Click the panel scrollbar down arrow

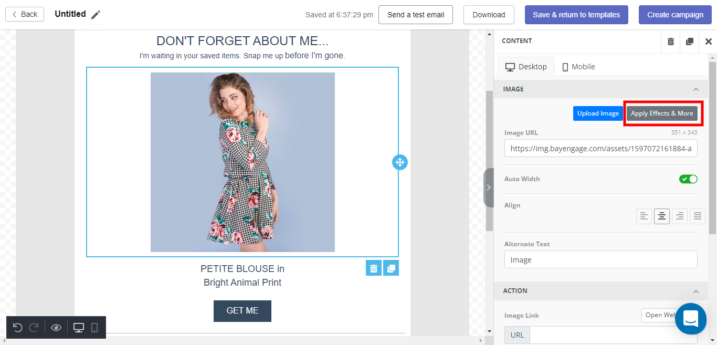point(713,341)
